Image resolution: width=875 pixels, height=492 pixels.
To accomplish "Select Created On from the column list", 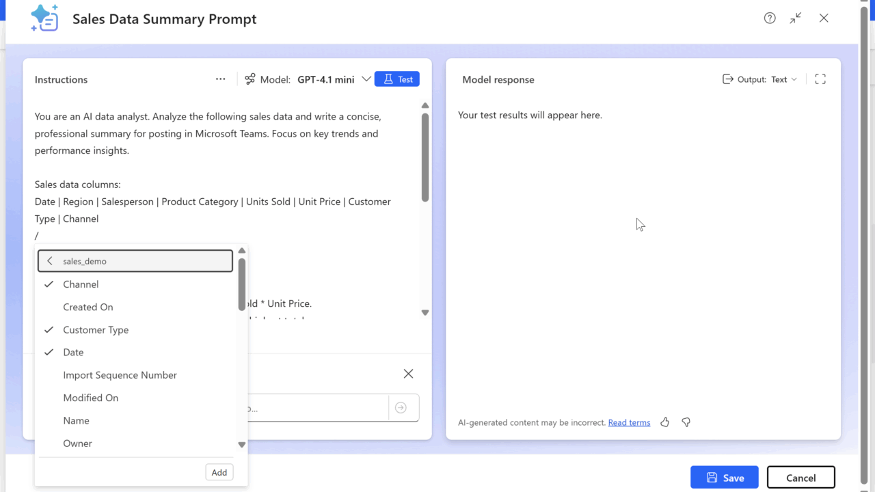I will click(x=88, y=307).
